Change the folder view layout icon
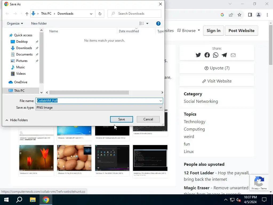The height and width of the screenshot is (205, 273). pos(142,23)
